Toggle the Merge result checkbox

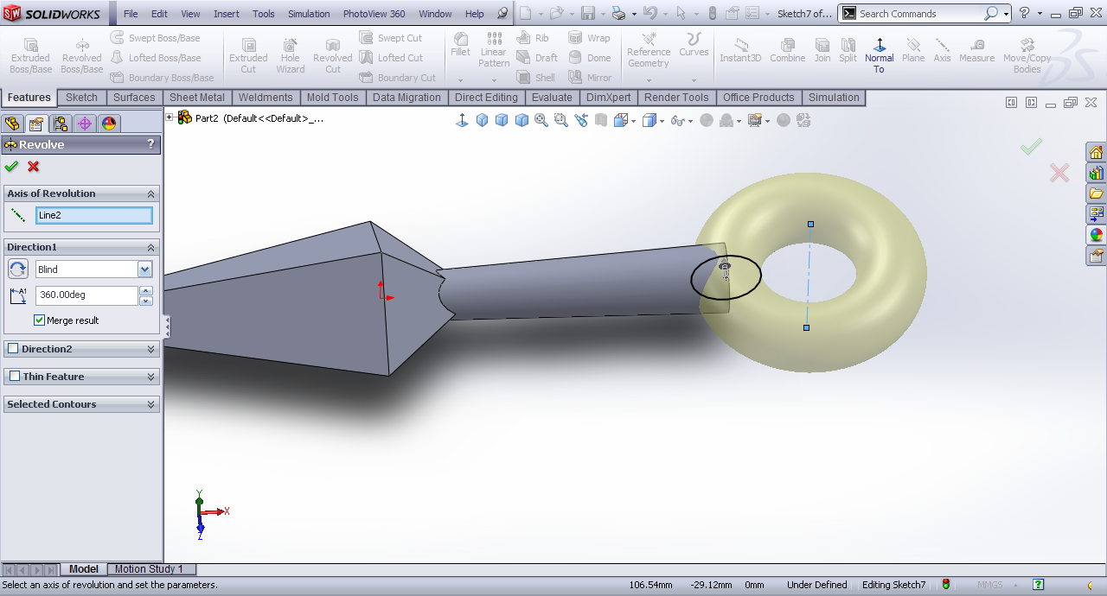[x=40, y=320]
